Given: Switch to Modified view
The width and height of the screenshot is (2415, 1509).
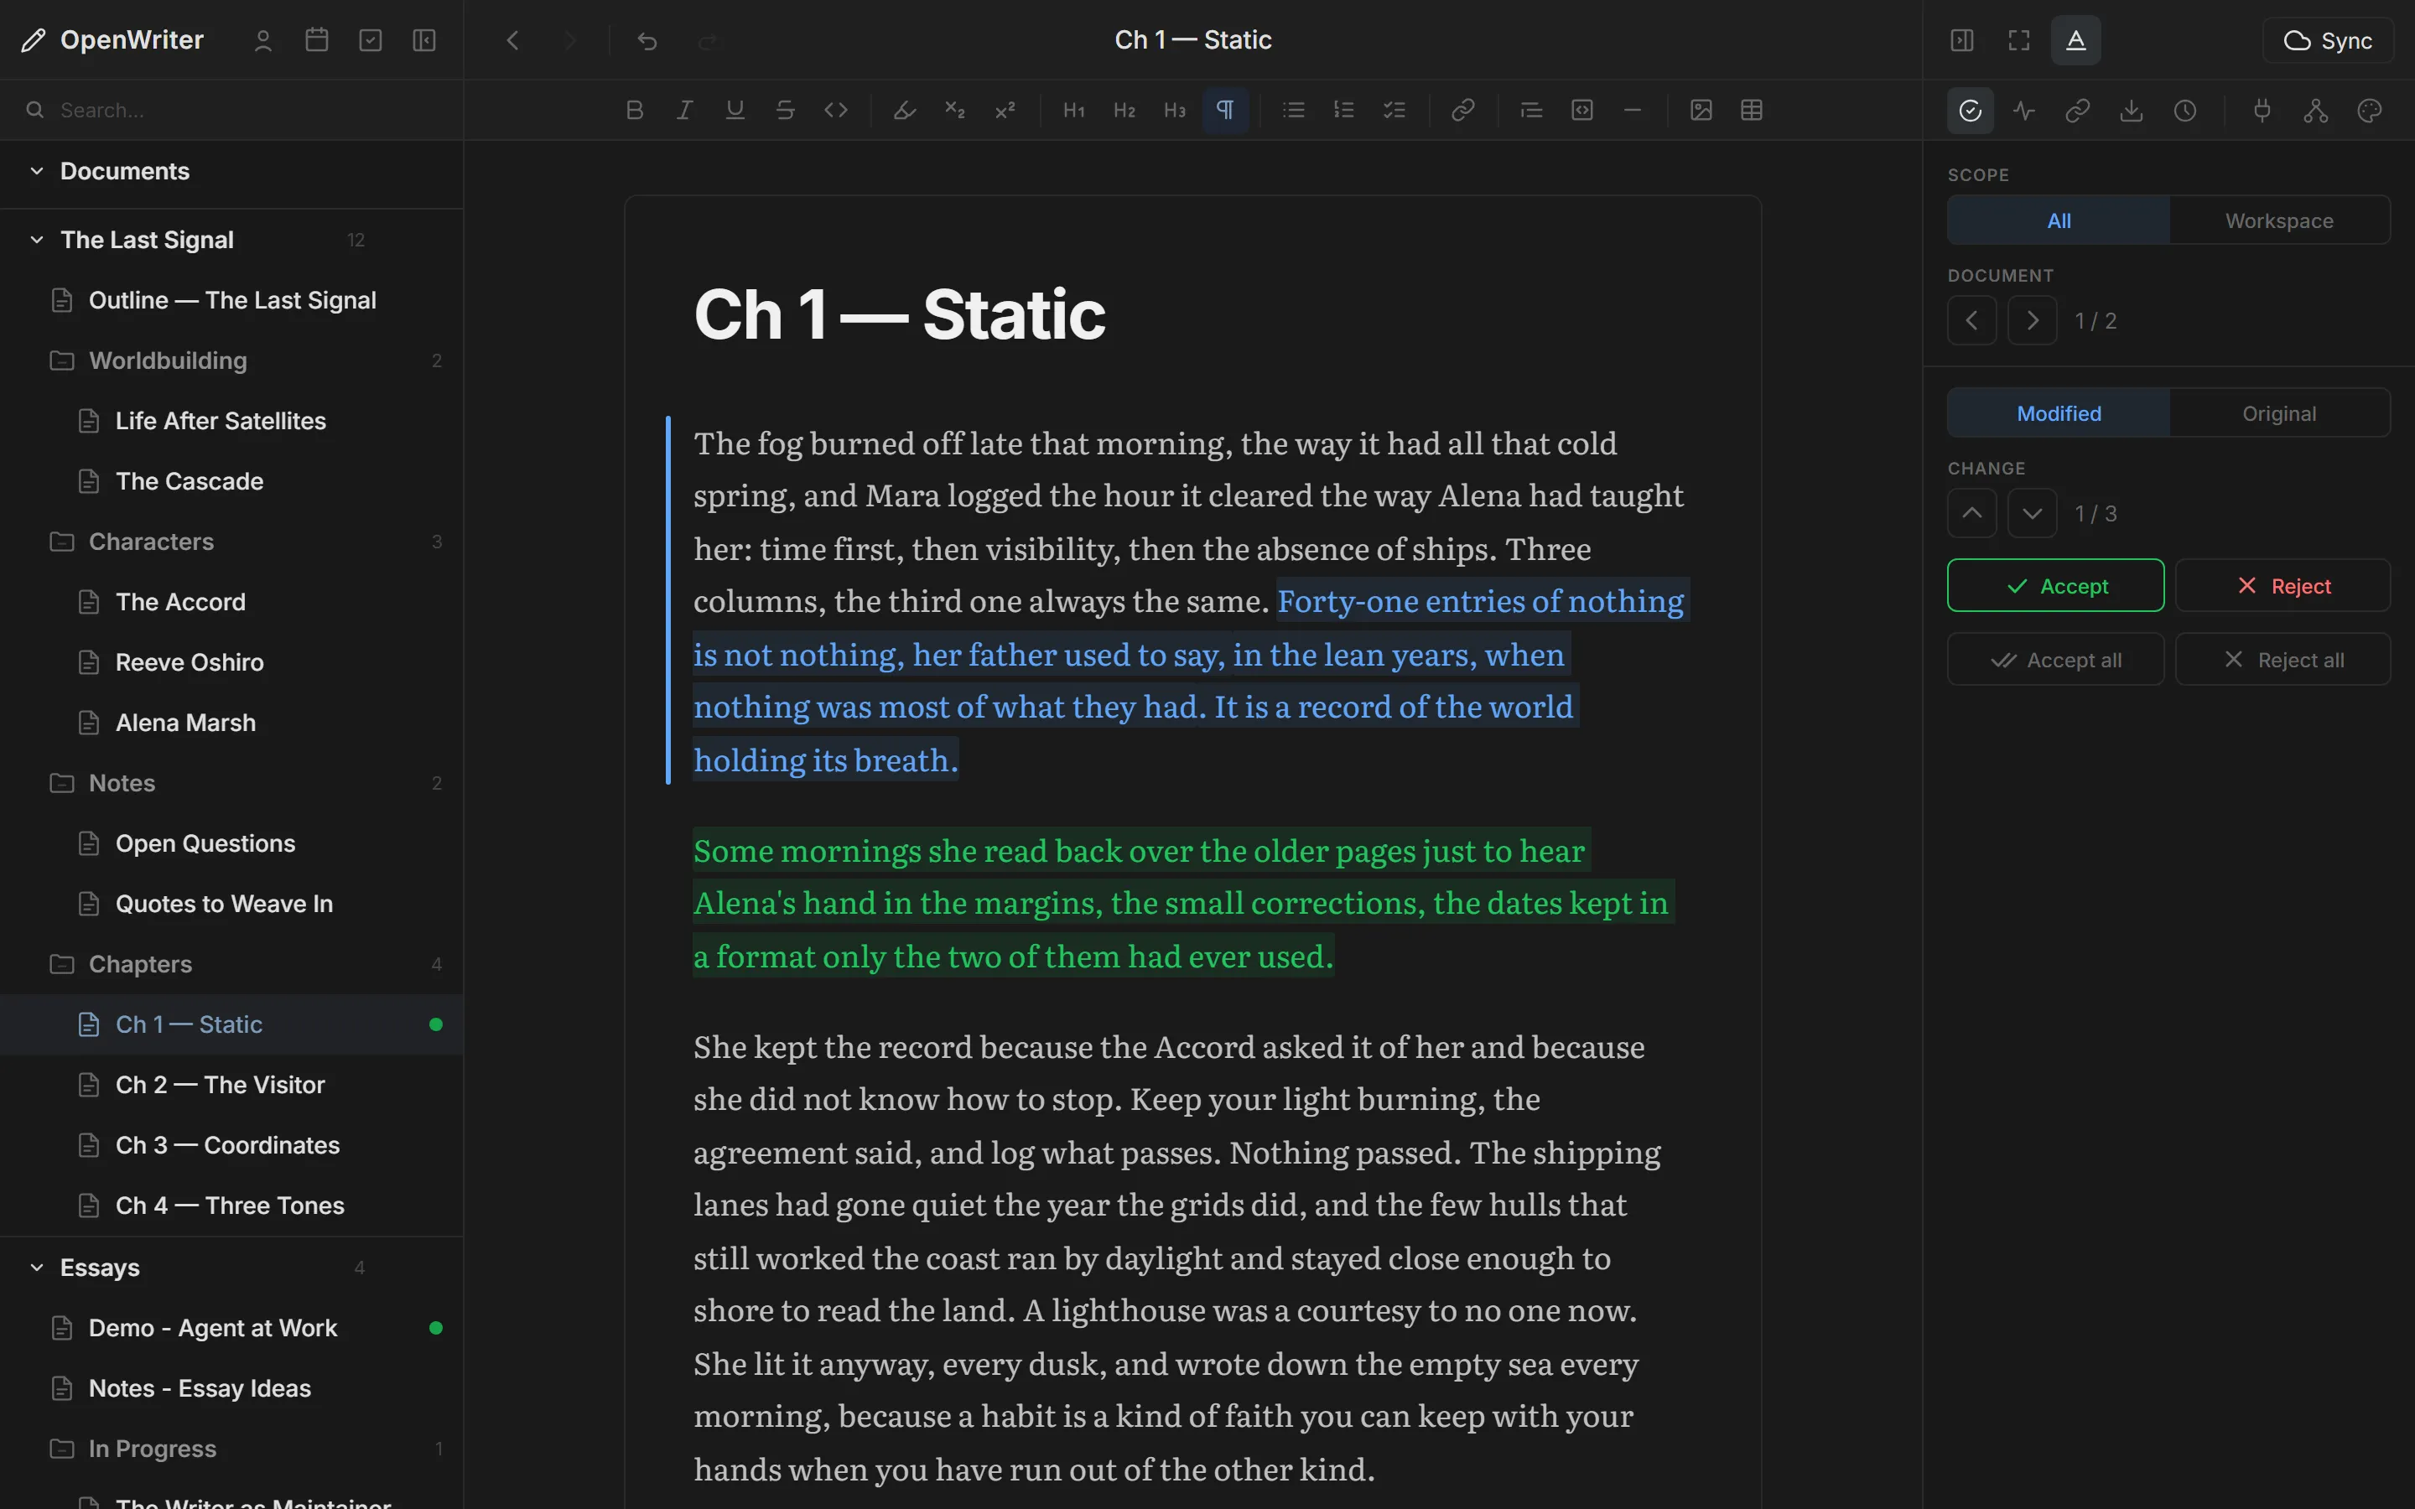Looking at the screenshot, I should [x=2059, y=413].
